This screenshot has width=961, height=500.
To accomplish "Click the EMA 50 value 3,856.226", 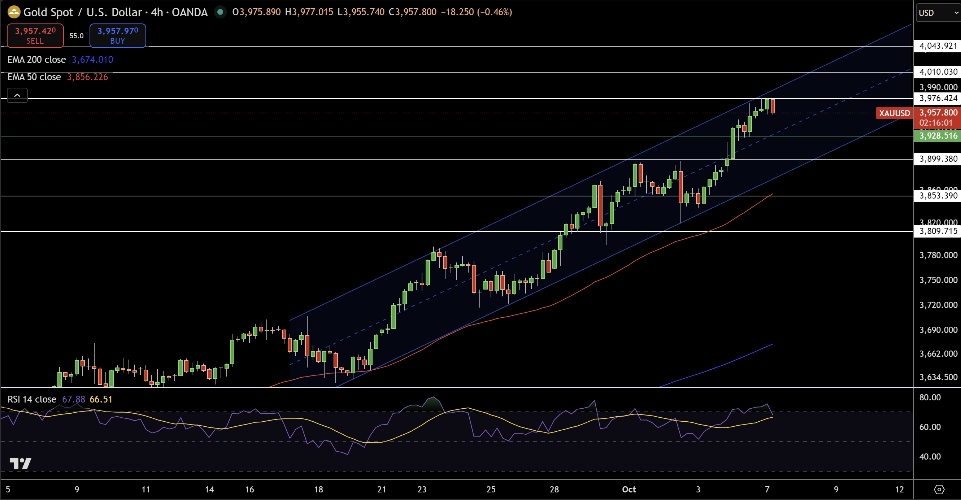I will (x=87, y=77).
